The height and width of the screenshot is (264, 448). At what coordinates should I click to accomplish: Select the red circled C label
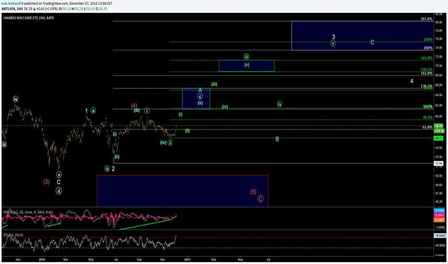(x=260, y=199)
